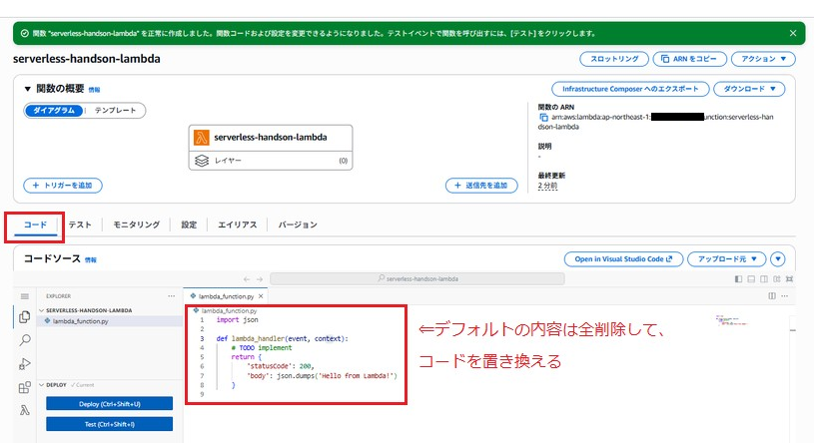
Task: Click the レイヤー layers icon
Action: (202, 161)
